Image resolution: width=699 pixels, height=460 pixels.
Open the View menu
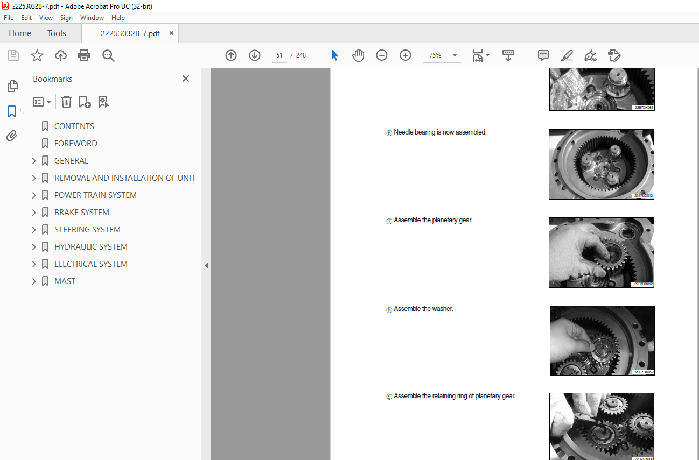click(x=46, y=18)
